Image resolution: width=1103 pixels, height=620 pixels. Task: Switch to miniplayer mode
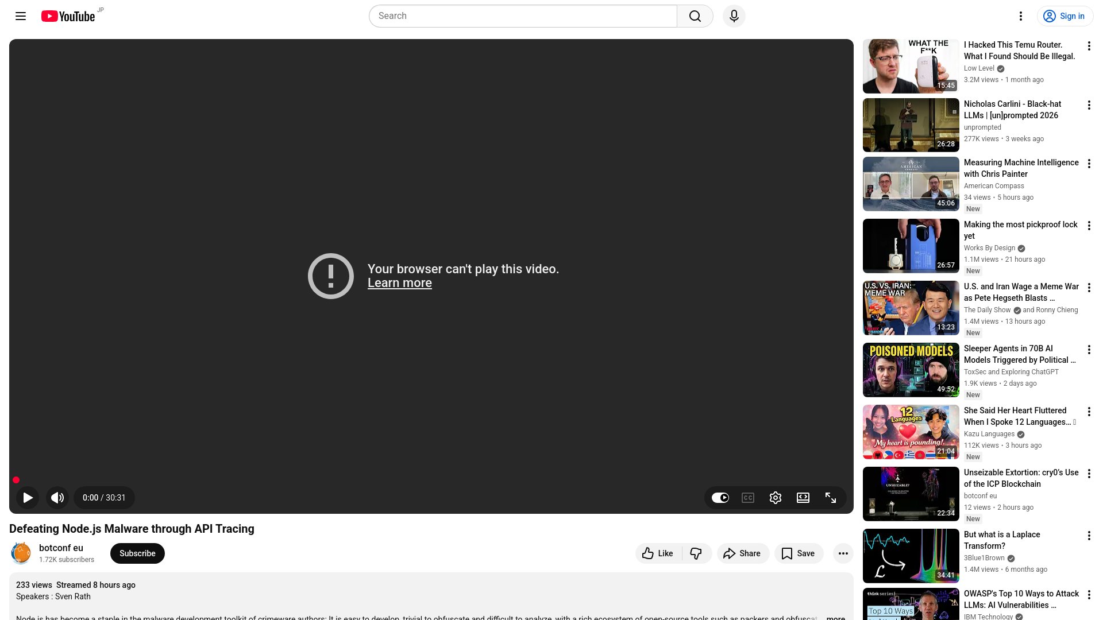click(803, 498)
